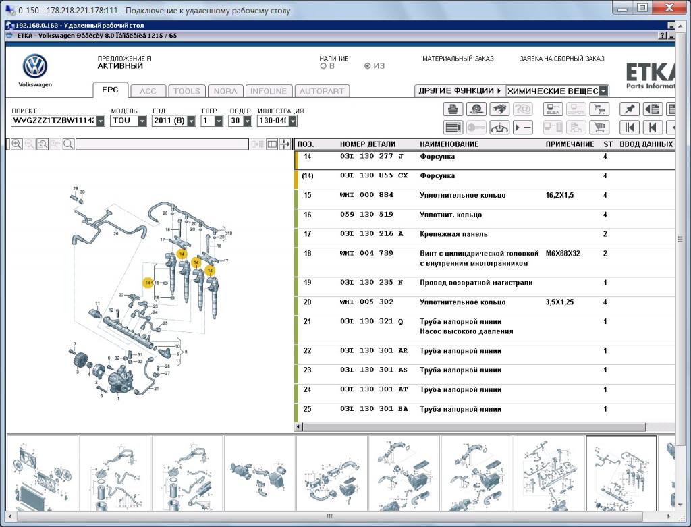Viewport: 691px width, 527px height.
Task: Switch to the EPC tab
Action: (110, 90)
